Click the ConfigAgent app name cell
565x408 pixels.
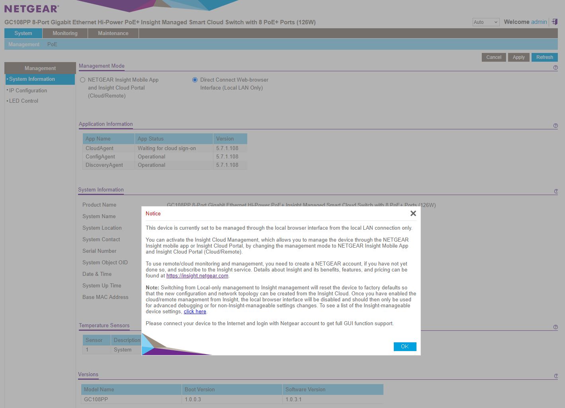tap(109, 156)
